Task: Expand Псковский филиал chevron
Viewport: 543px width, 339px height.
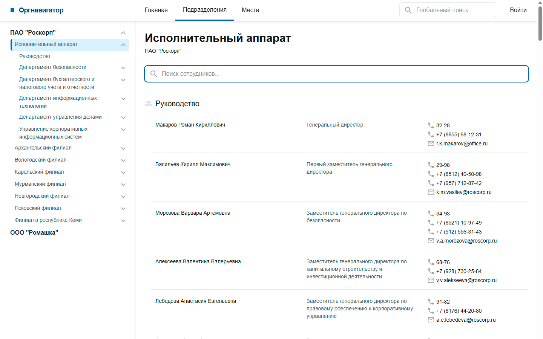Action: (123, 209)
